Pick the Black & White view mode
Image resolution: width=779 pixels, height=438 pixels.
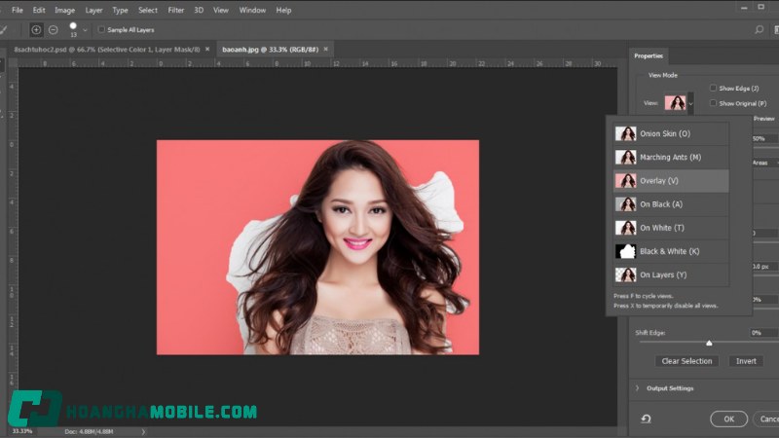coord(670,251)
